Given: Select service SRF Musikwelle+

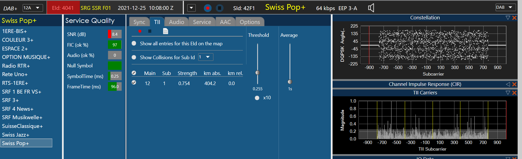Looking at the screenshot, I should click(22, 117).
